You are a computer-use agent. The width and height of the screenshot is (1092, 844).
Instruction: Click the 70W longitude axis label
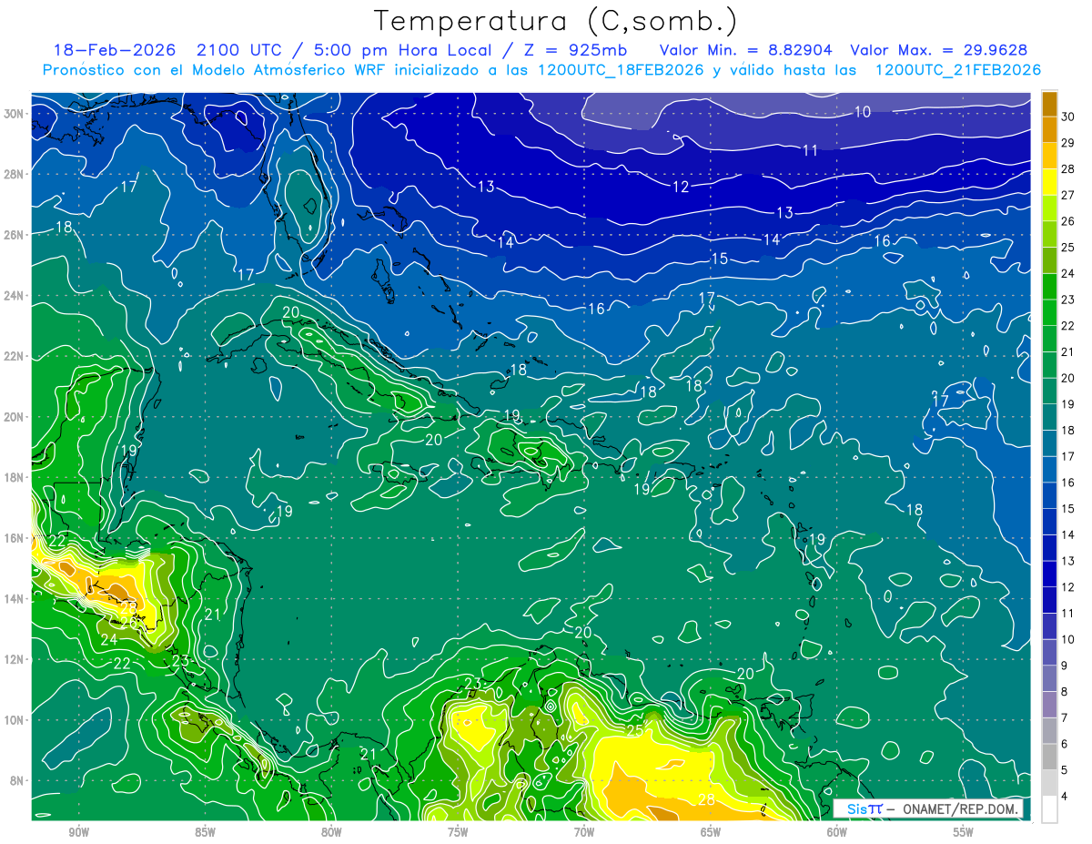click(x=584, y=832)
